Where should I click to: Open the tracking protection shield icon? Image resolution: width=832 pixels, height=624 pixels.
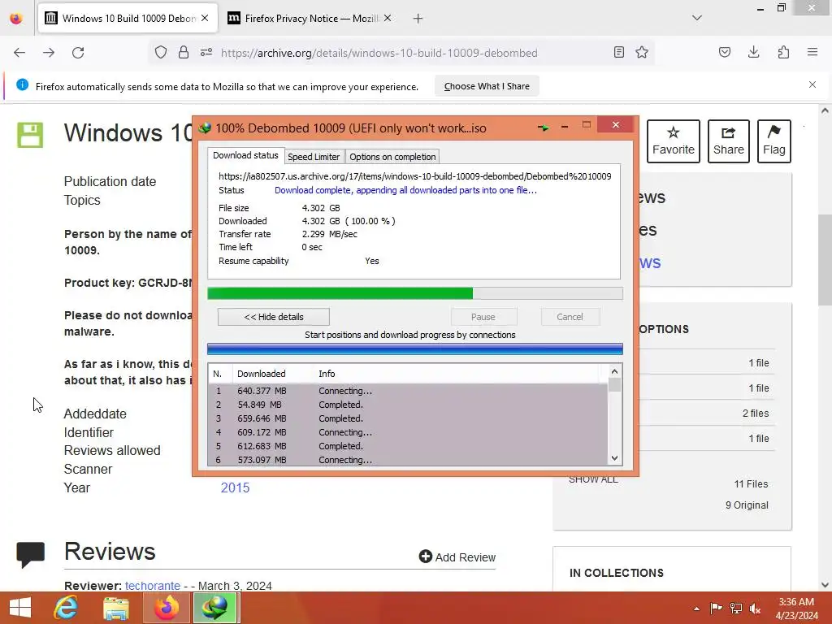(161, 52)
